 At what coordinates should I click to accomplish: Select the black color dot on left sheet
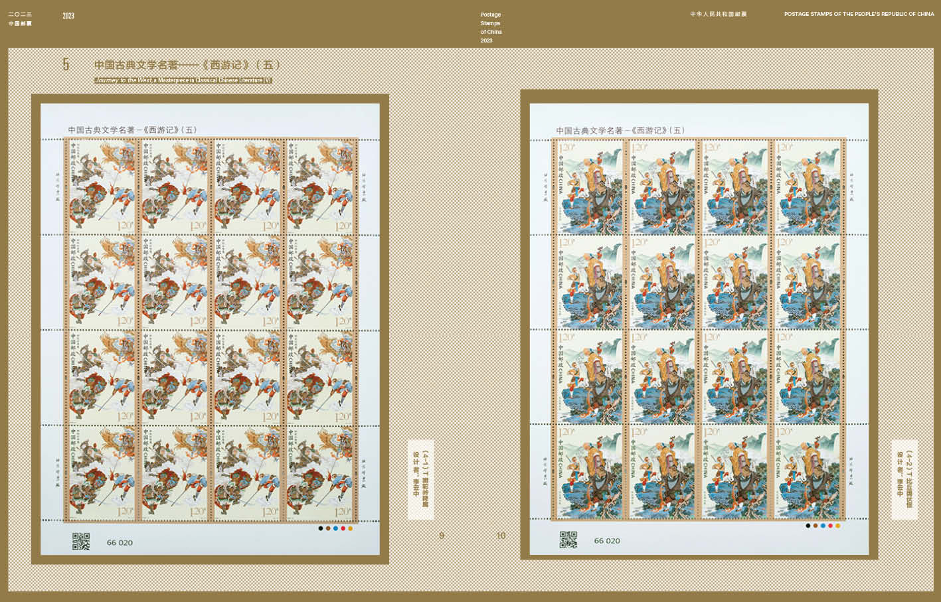321,528
